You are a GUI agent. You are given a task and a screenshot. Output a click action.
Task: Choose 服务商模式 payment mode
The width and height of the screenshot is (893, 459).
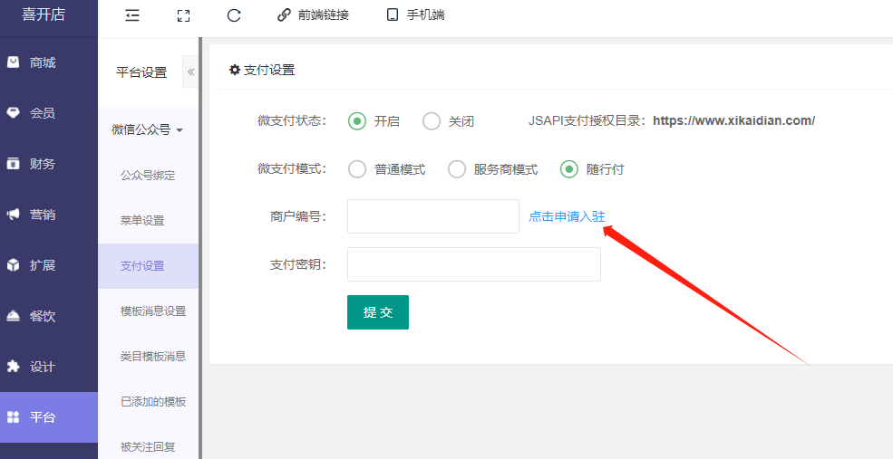[x=457, y=169]
